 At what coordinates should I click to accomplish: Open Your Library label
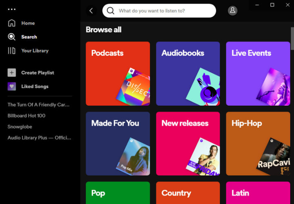coord(35,51)
